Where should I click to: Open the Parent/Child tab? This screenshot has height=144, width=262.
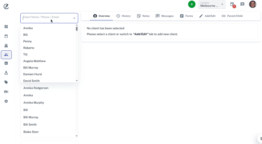click(x=232, y=16)
